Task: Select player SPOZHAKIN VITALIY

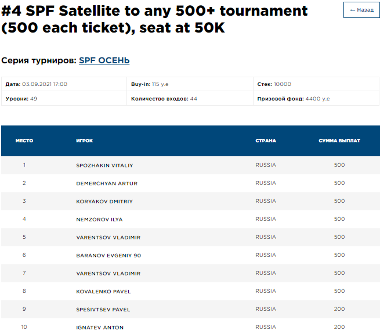Action: [104, 166]
